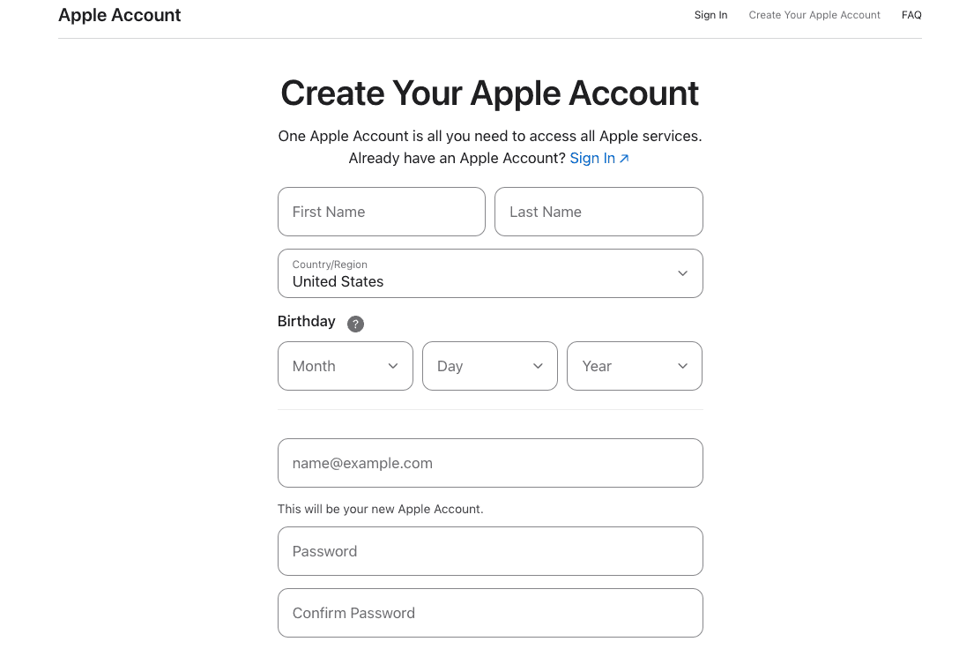974x664 pixels.
Task: Click the chevron arrow in Day selector
Action: point(538,366)
